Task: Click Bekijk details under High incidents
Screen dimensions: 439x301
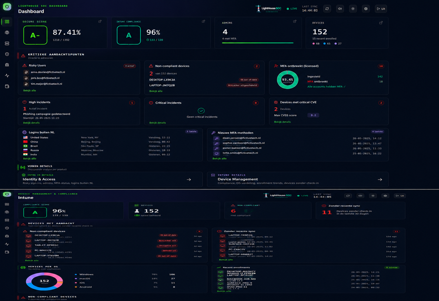Action: tap(31, 123)
